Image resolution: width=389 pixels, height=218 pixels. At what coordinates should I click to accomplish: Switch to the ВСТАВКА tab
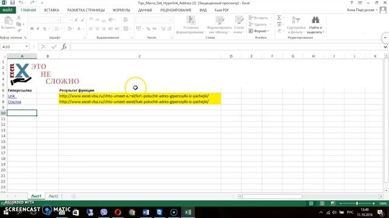click(52, 10)
